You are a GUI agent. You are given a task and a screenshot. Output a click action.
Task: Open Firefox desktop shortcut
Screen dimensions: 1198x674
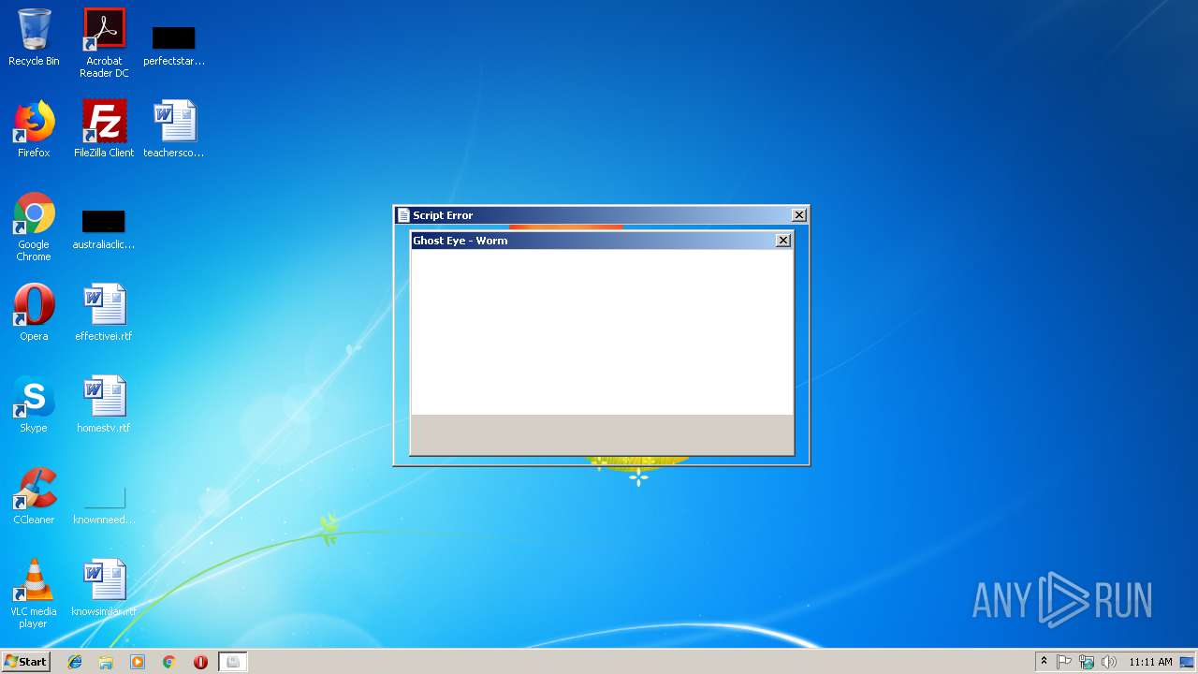tap(34, 129)
